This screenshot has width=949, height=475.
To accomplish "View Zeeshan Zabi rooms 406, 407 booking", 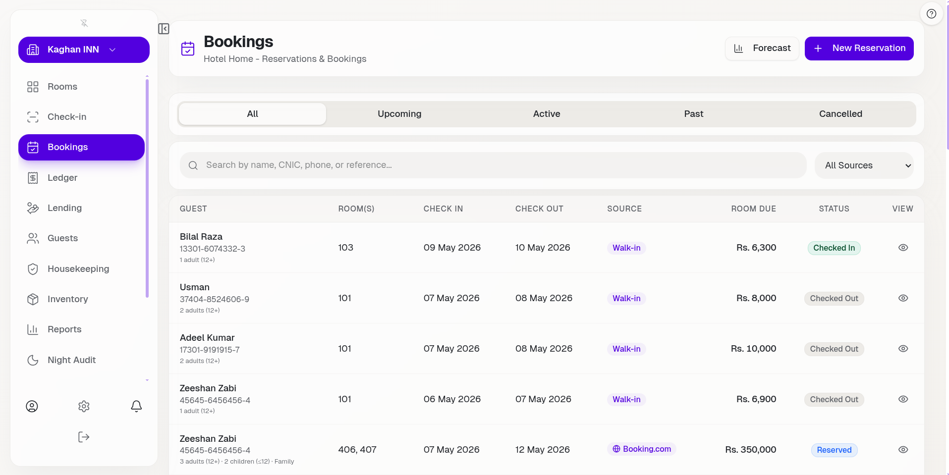I will [x=903, y=450].
